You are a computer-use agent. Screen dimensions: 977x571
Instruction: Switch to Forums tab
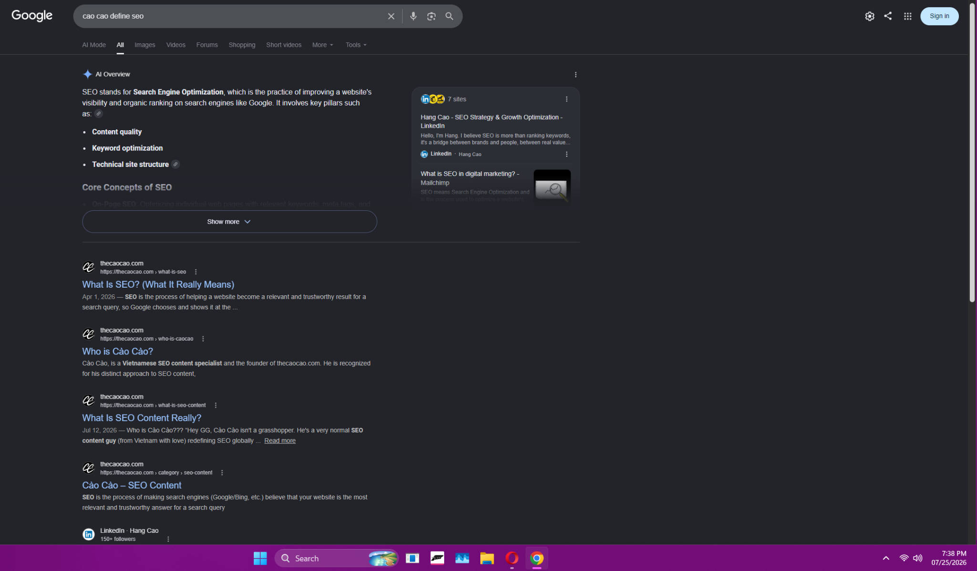207,45
